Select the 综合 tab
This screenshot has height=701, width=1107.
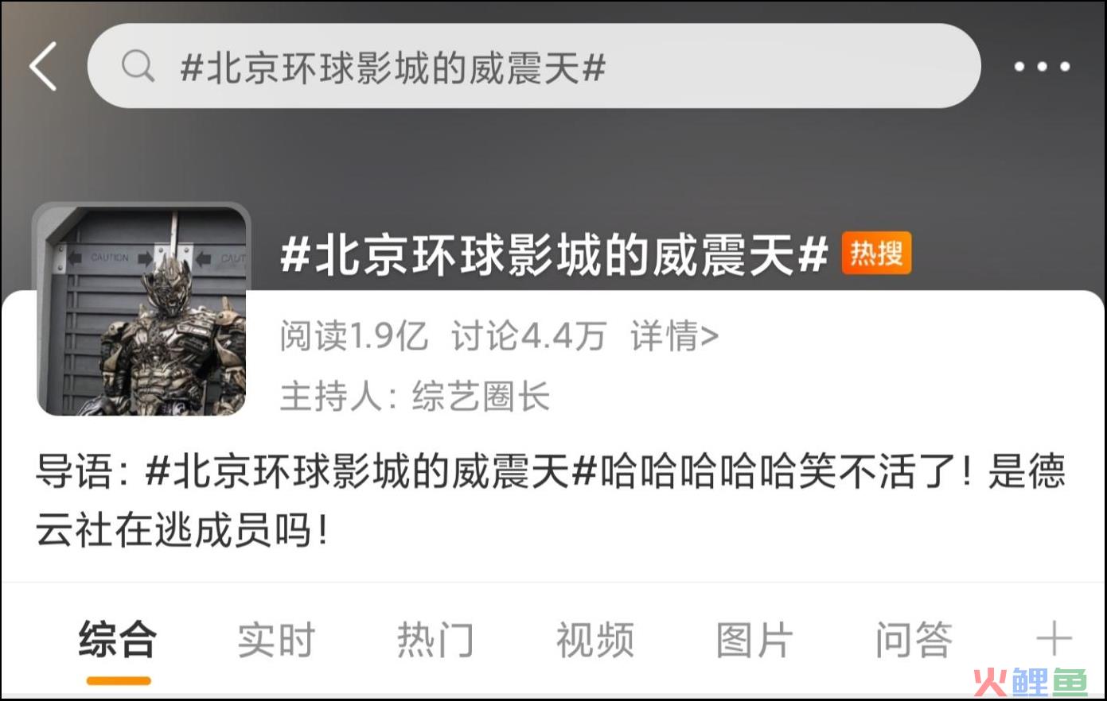point(118,640)
